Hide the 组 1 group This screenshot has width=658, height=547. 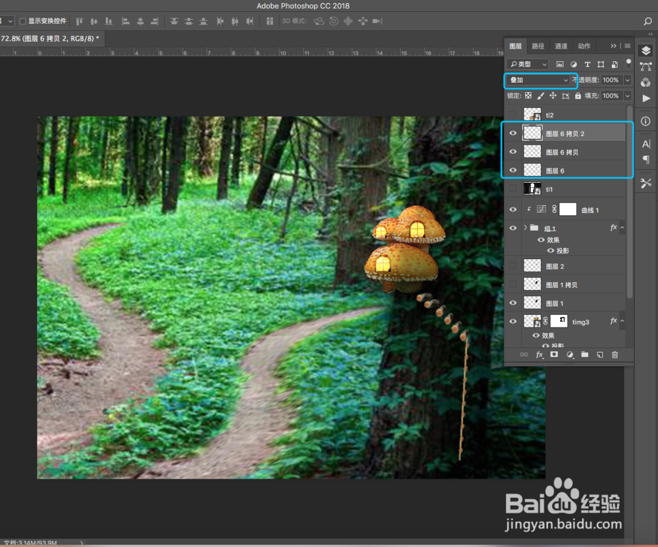[513, 228]
